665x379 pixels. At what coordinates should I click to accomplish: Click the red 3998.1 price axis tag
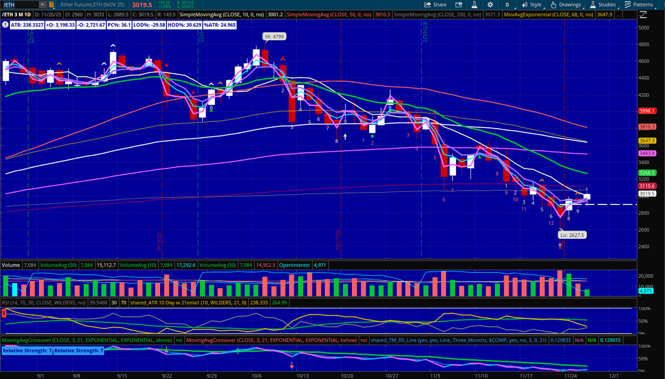click(648, 111)
